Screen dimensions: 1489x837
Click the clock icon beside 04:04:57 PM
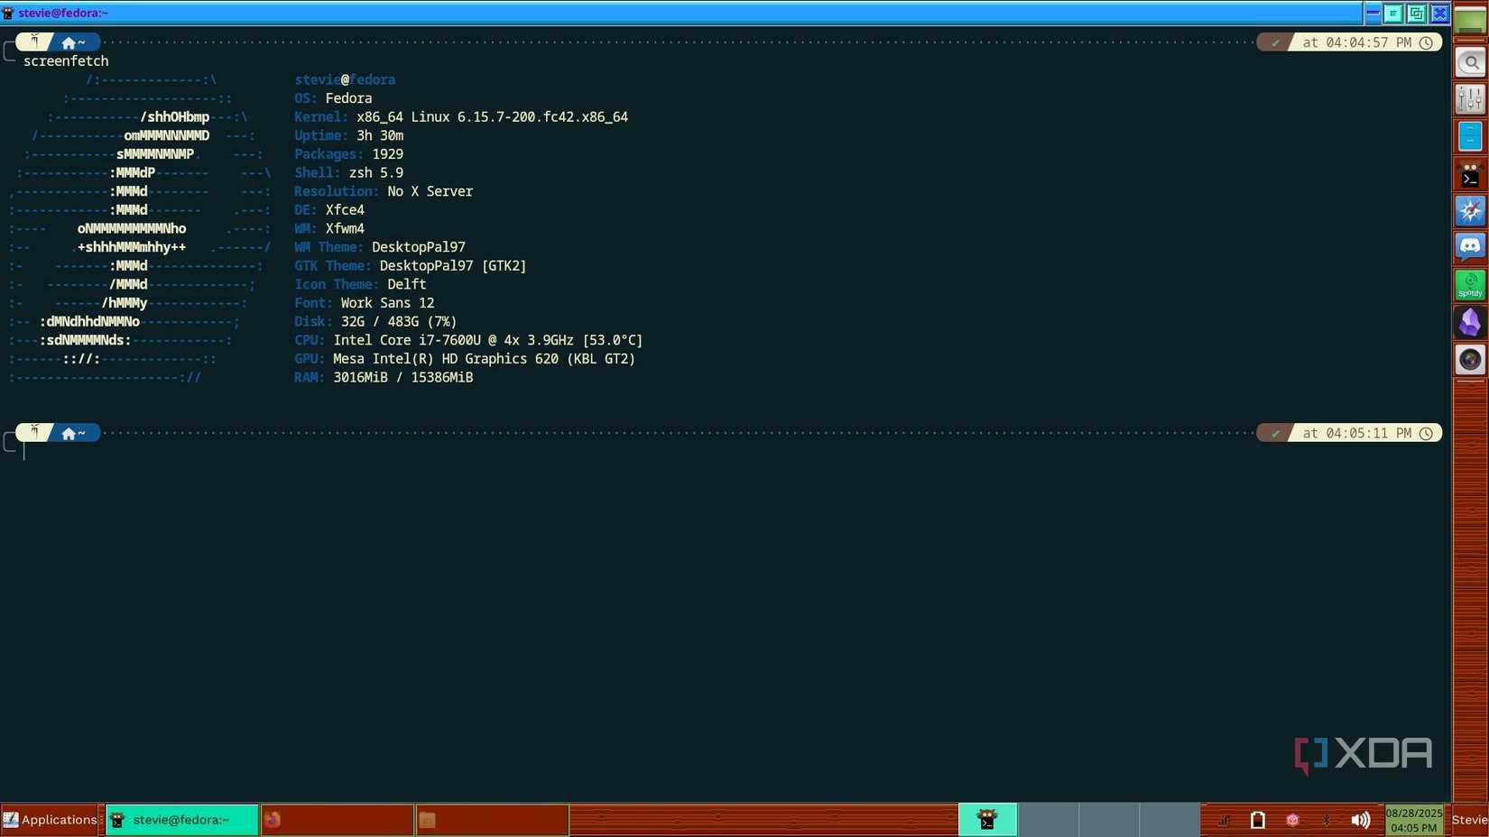[x=1427, y=42]
